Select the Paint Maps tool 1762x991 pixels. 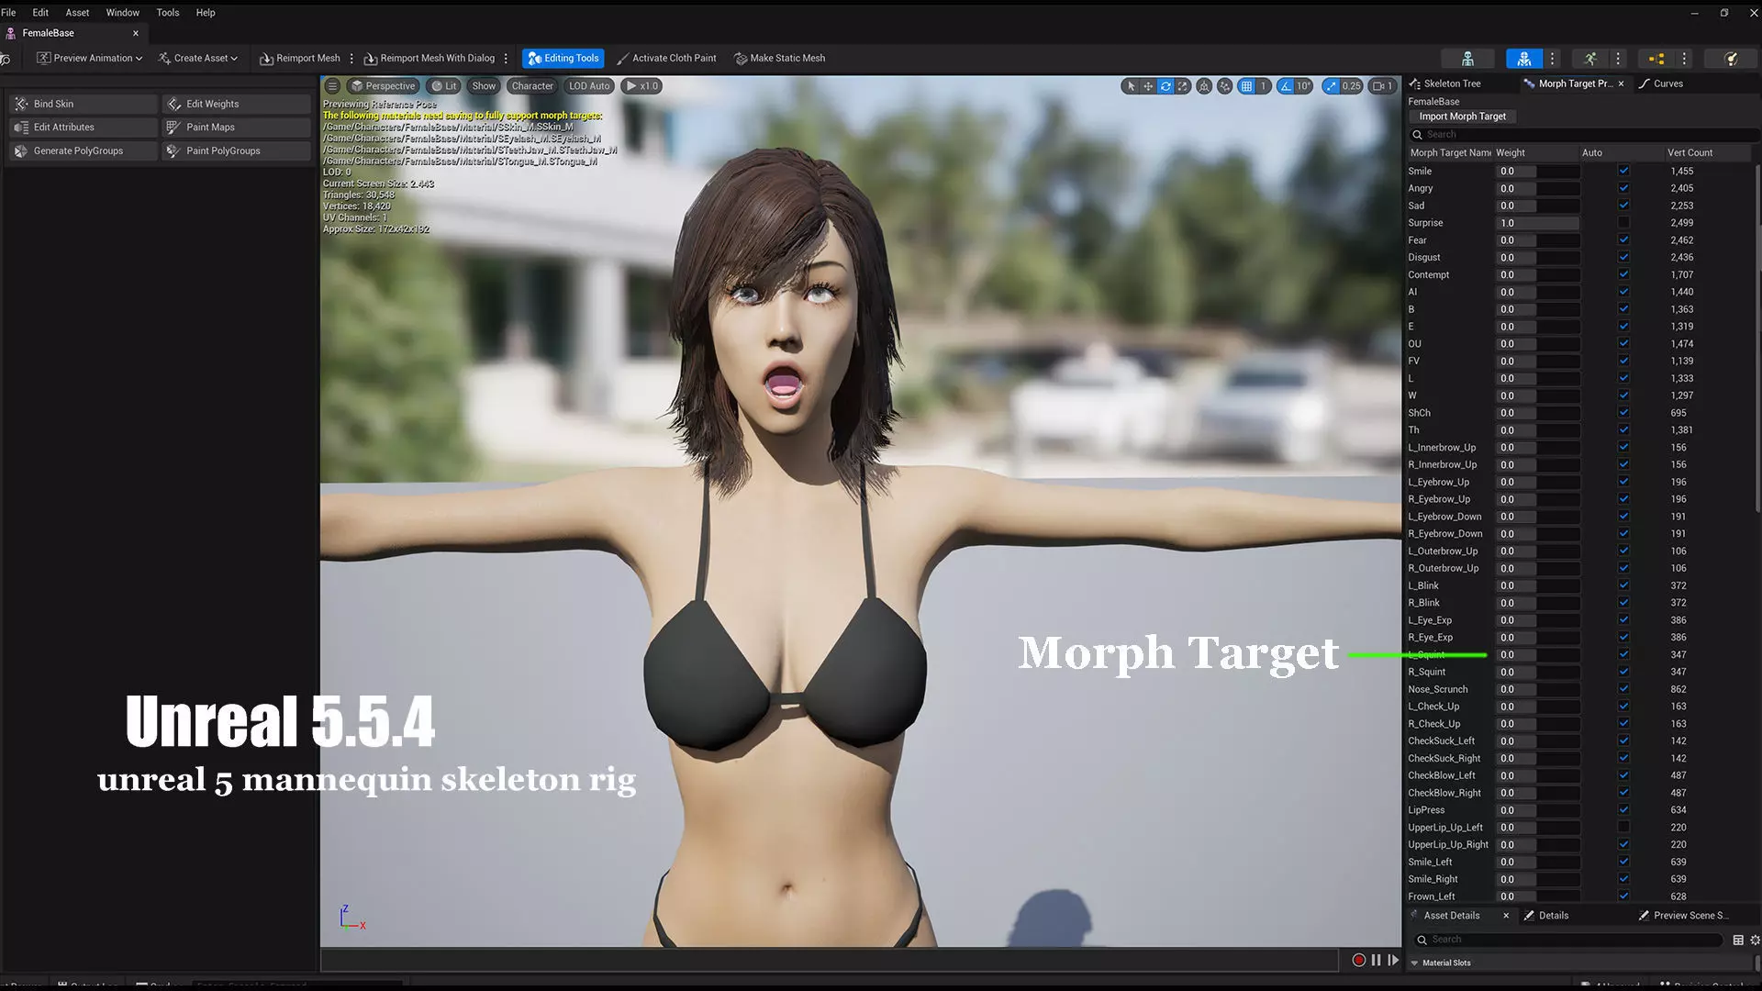[x=237, y=128]
